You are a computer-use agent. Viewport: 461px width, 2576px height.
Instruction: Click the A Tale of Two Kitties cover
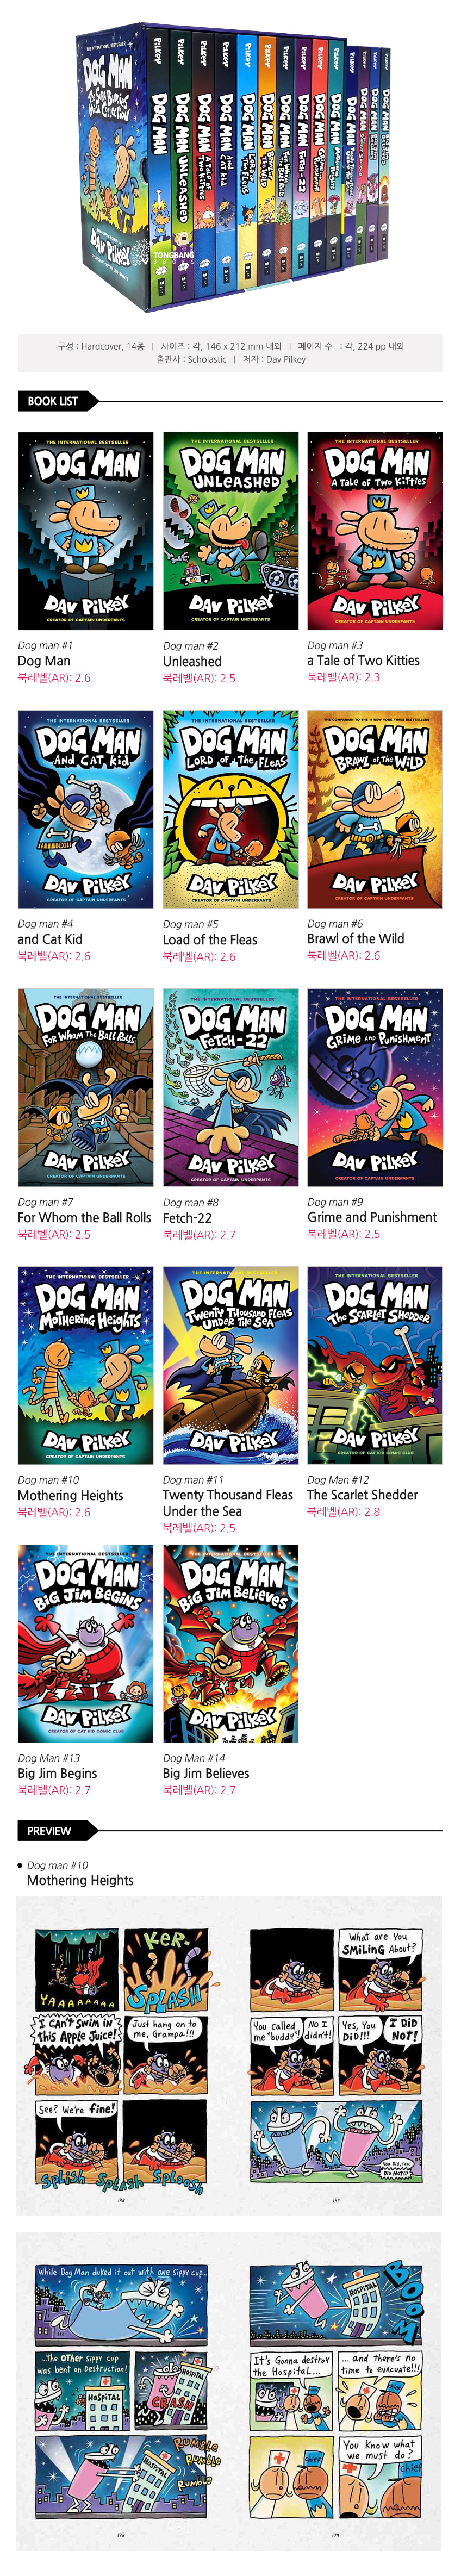point(375,530)
